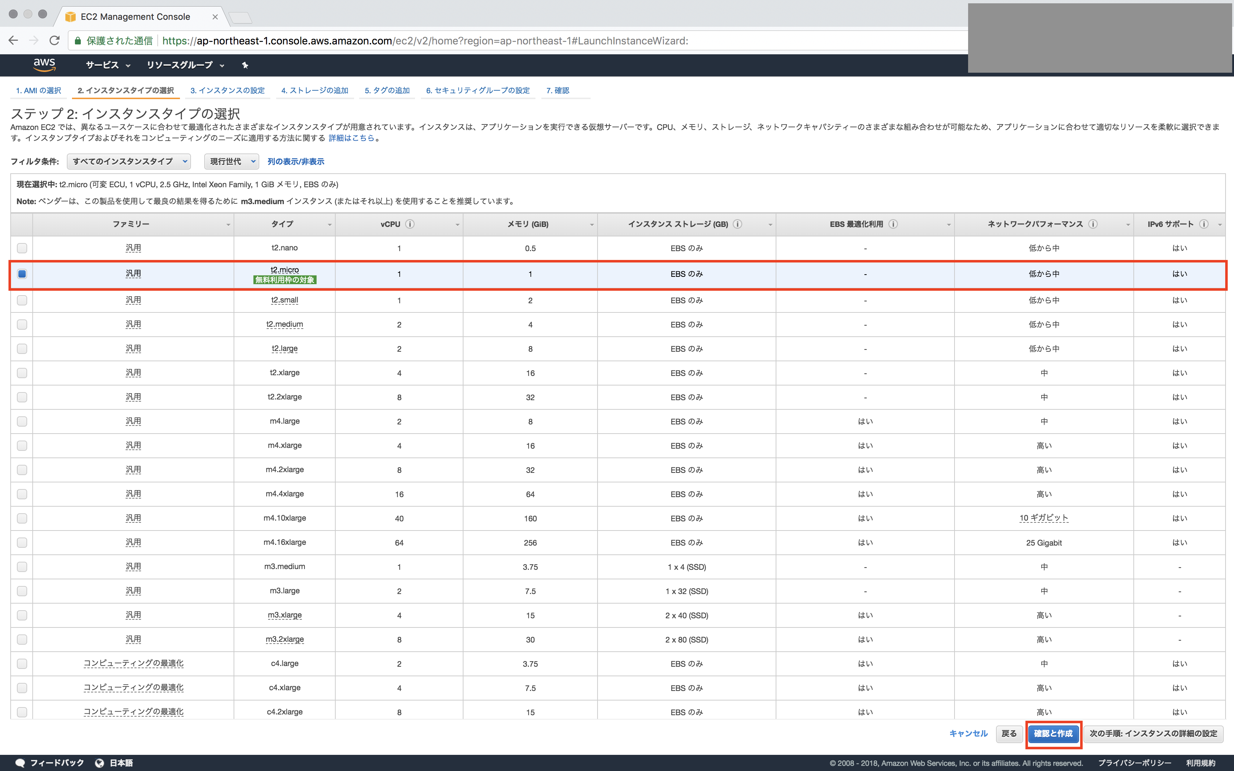Image resolution: width=1234 pixels, height=771 pixels.
Task: Click the browser address bar URL
Action: click(425, 41)
